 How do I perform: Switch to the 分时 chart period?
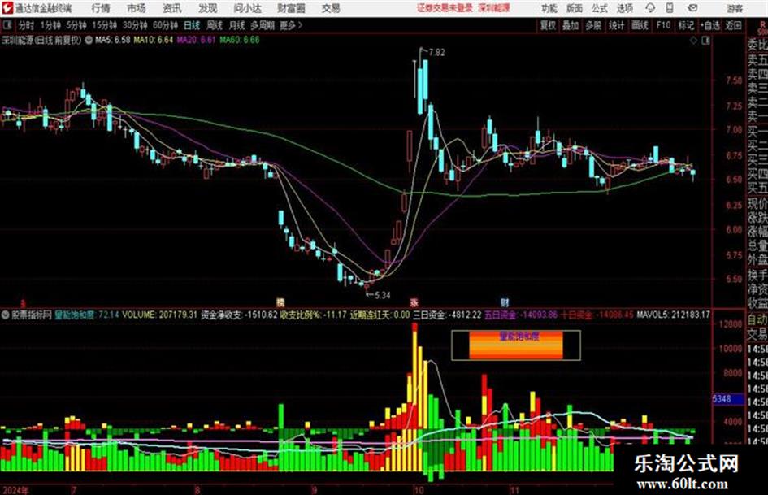coord(26,25)
